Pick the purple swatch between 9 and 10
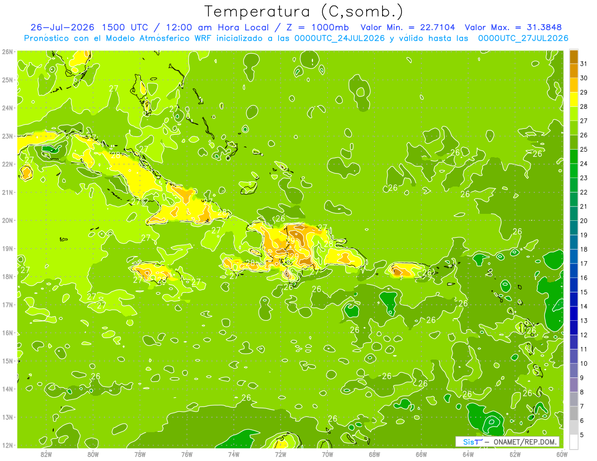The height and width of the screenshot is (461, 597). point(574,370)
